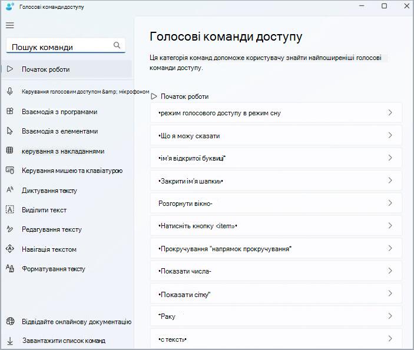Viewport: 414px width, 350px height.
Task: Open Взаємодія з програмами category
Action: [x=59, y=112]
